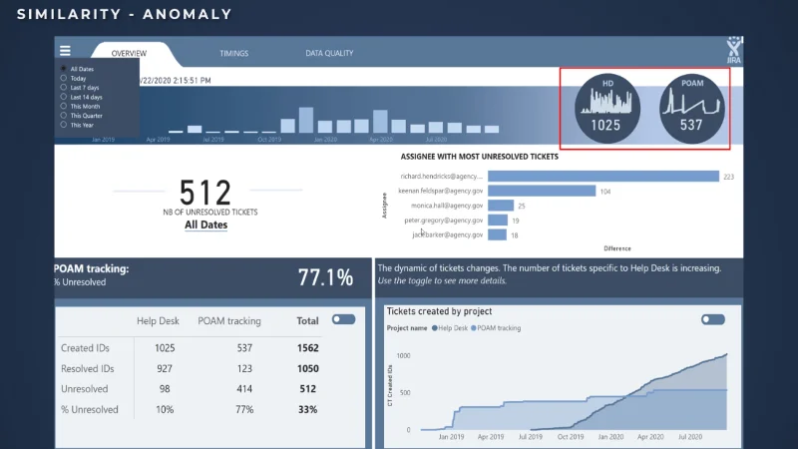Click the 10% unresolved Help Desk cell
Viewport: 798px width, 449px height.
click(165, 409)
